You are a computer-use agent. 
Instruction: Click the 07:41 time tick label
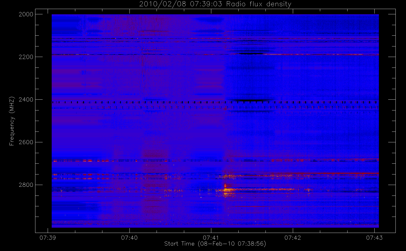coord(211,238)
